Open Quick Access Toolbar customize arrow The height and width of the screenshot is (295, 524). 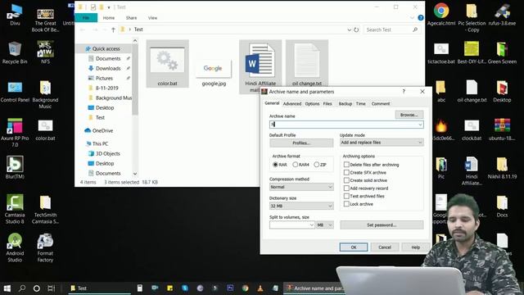coord(109,7)
